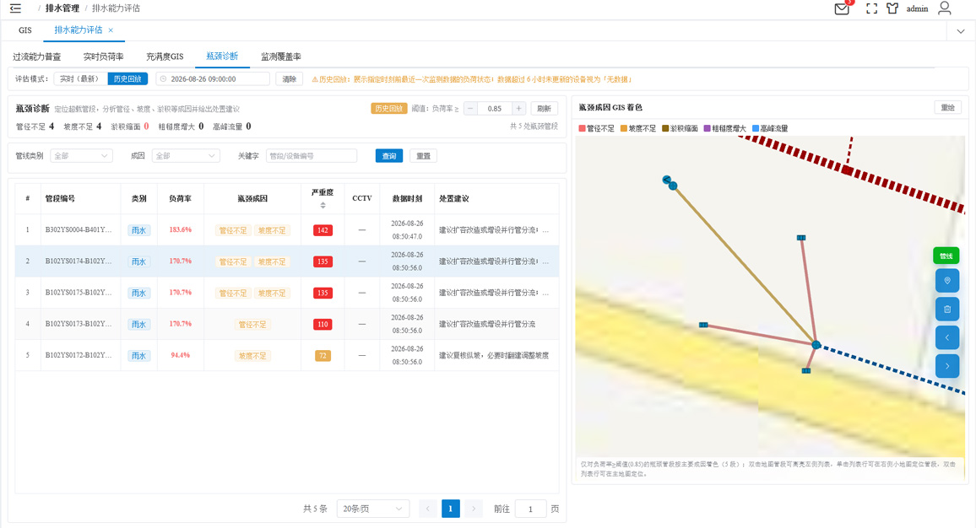
Task: Select table row B102YS0174-B102Y…
Action: tap(287, 261)
